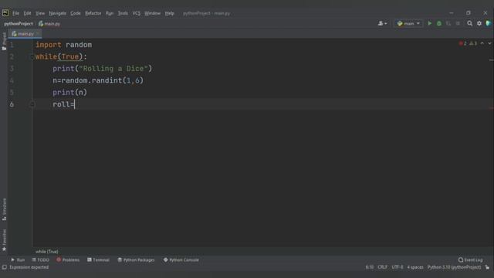Change file encoding UTF-8 in status bar
This screenshot has width=494, height=278.
pos(398,267)
